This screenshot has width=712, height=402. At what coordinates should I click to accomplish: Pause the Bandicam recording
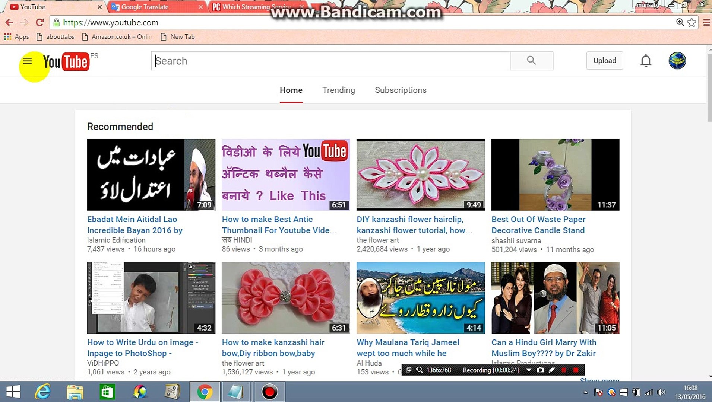564,370
